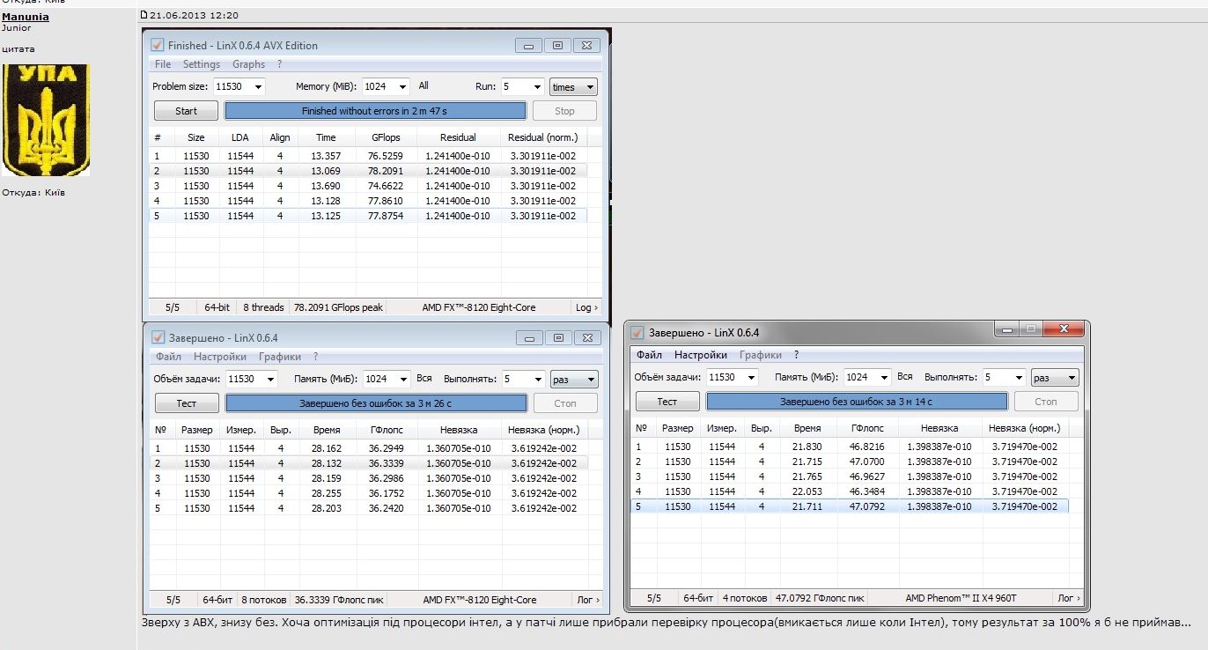1208x650 pixels.
Task: Open the Manunia user profile link
Action: [x=26, y=17]
